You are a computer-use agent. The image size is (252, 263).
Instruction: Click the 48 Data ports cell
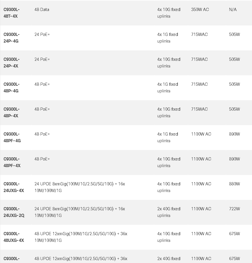tap(42, 10)
